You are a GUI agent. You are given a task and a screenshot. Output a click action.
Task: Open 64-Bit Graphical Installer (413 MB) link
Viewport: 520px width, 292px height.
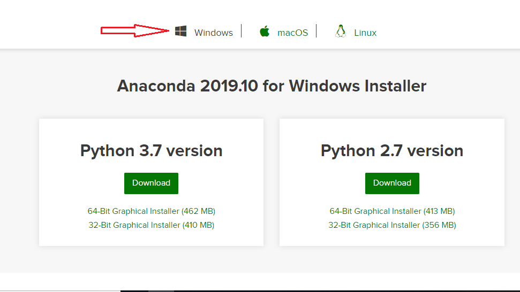pos(392,211)
